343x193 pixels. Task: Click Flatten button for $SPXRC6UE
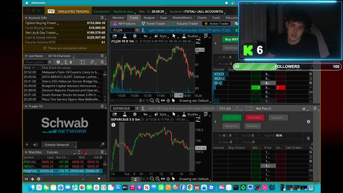(x=253, y=126)
